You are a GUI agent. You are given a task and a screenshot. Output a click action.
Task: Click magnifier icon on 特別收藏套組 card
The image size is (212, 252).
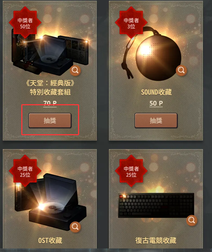[x=75, y=70]
